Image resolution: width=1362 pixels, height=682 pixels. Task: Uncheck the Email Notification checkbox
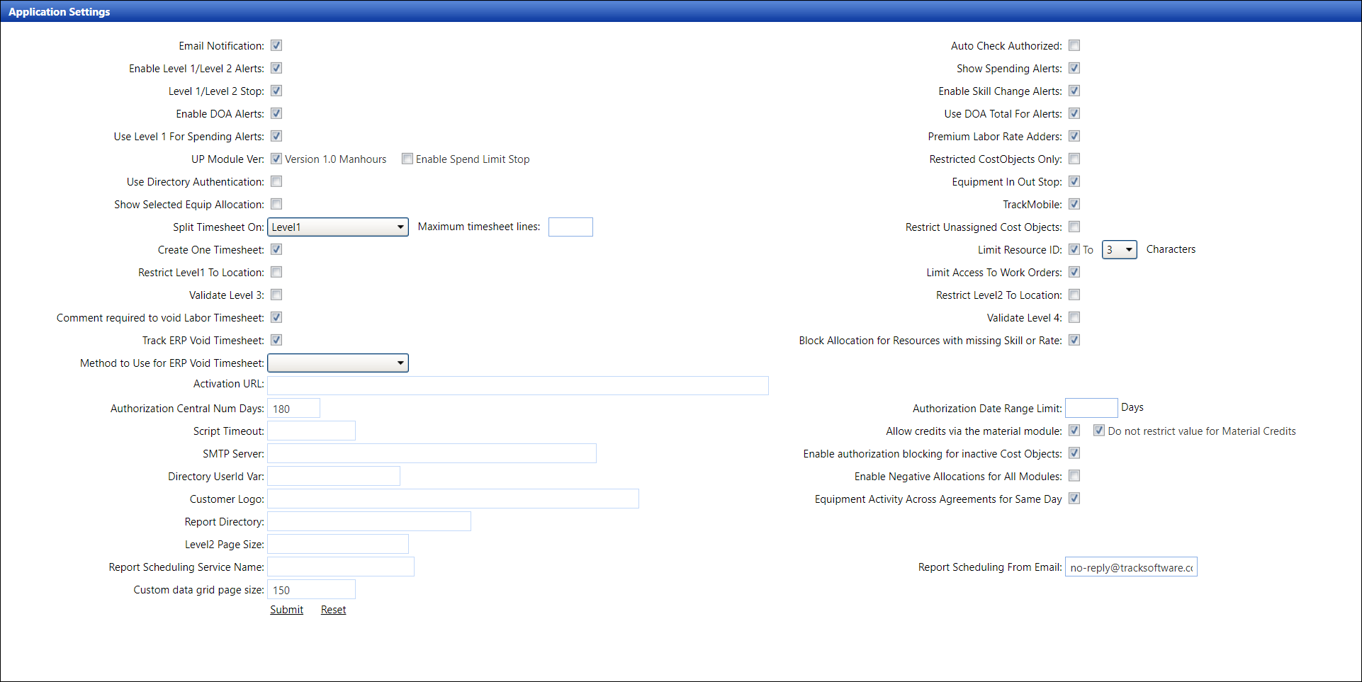click(276, 45)
